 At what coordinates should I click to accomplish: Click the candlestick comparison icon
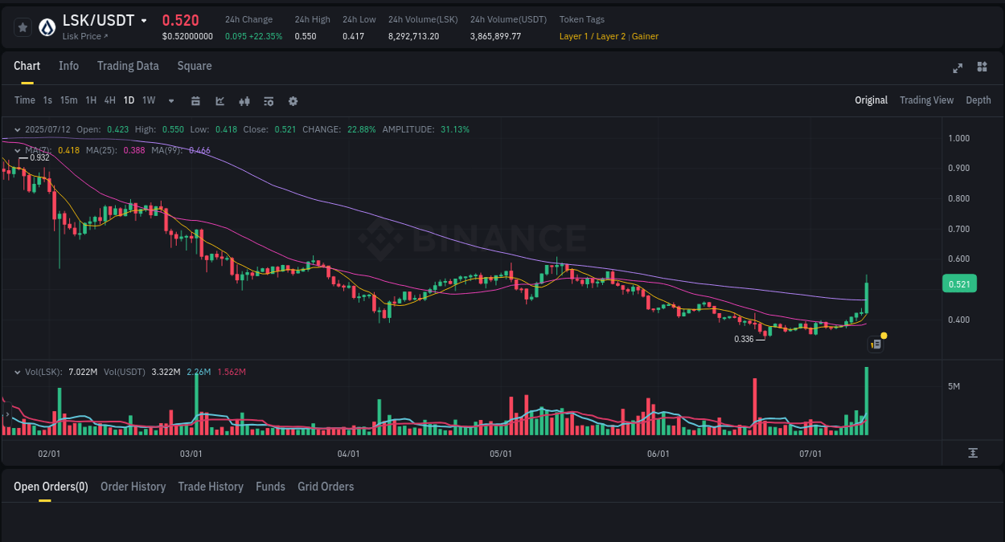click(244, 100)
